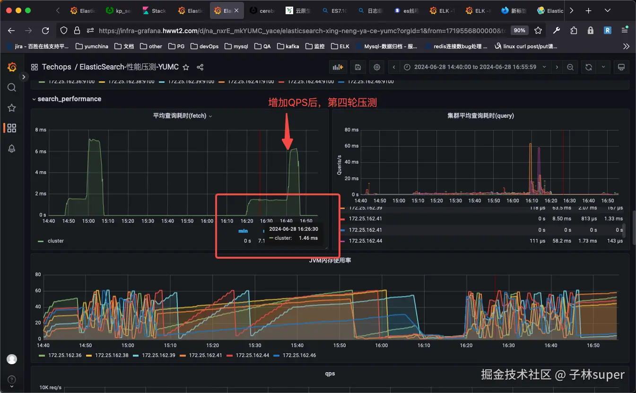Open 平均查询耗时(fetch) panel title menu

point(183,116)
